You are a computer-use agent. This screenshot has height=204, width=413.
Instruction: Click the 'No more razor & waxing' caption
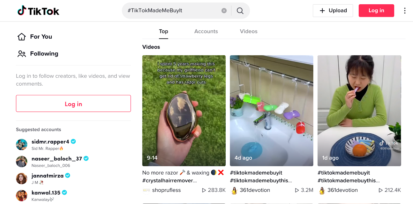[183, 173]
